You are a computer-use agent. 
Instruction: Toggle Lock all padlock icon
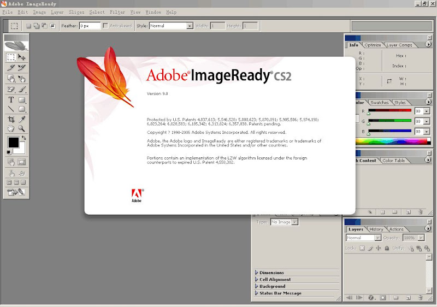point(387,248)
